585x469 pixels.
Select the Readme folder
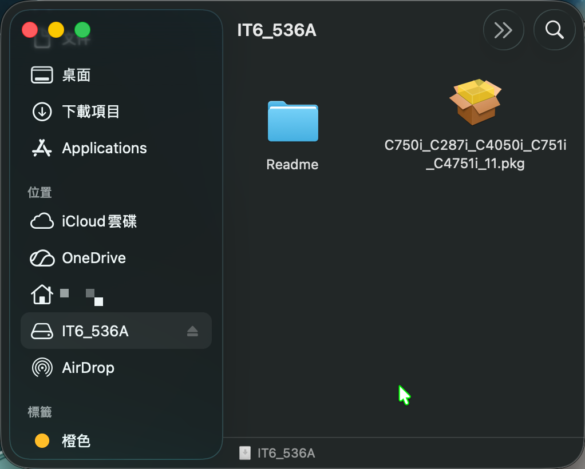click(x=293, y=121)
